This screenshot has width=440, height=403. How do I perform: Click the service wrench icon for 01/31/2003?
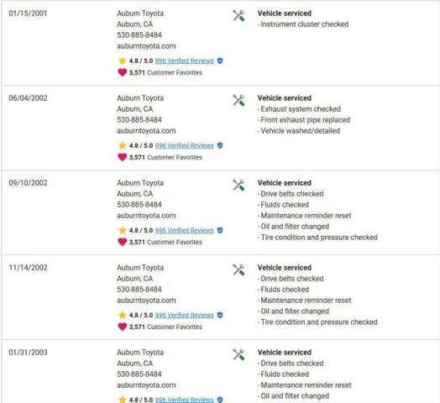(238, 354)
